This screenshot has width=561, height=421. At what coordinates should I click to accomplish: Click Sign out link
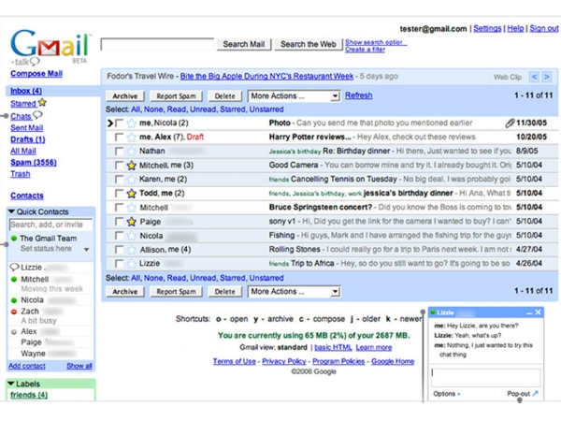(x=544, y=28)
